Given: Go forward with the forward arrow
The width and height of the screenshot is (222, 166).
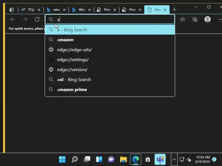Looking at the screenshot, I should coord(25,19).
